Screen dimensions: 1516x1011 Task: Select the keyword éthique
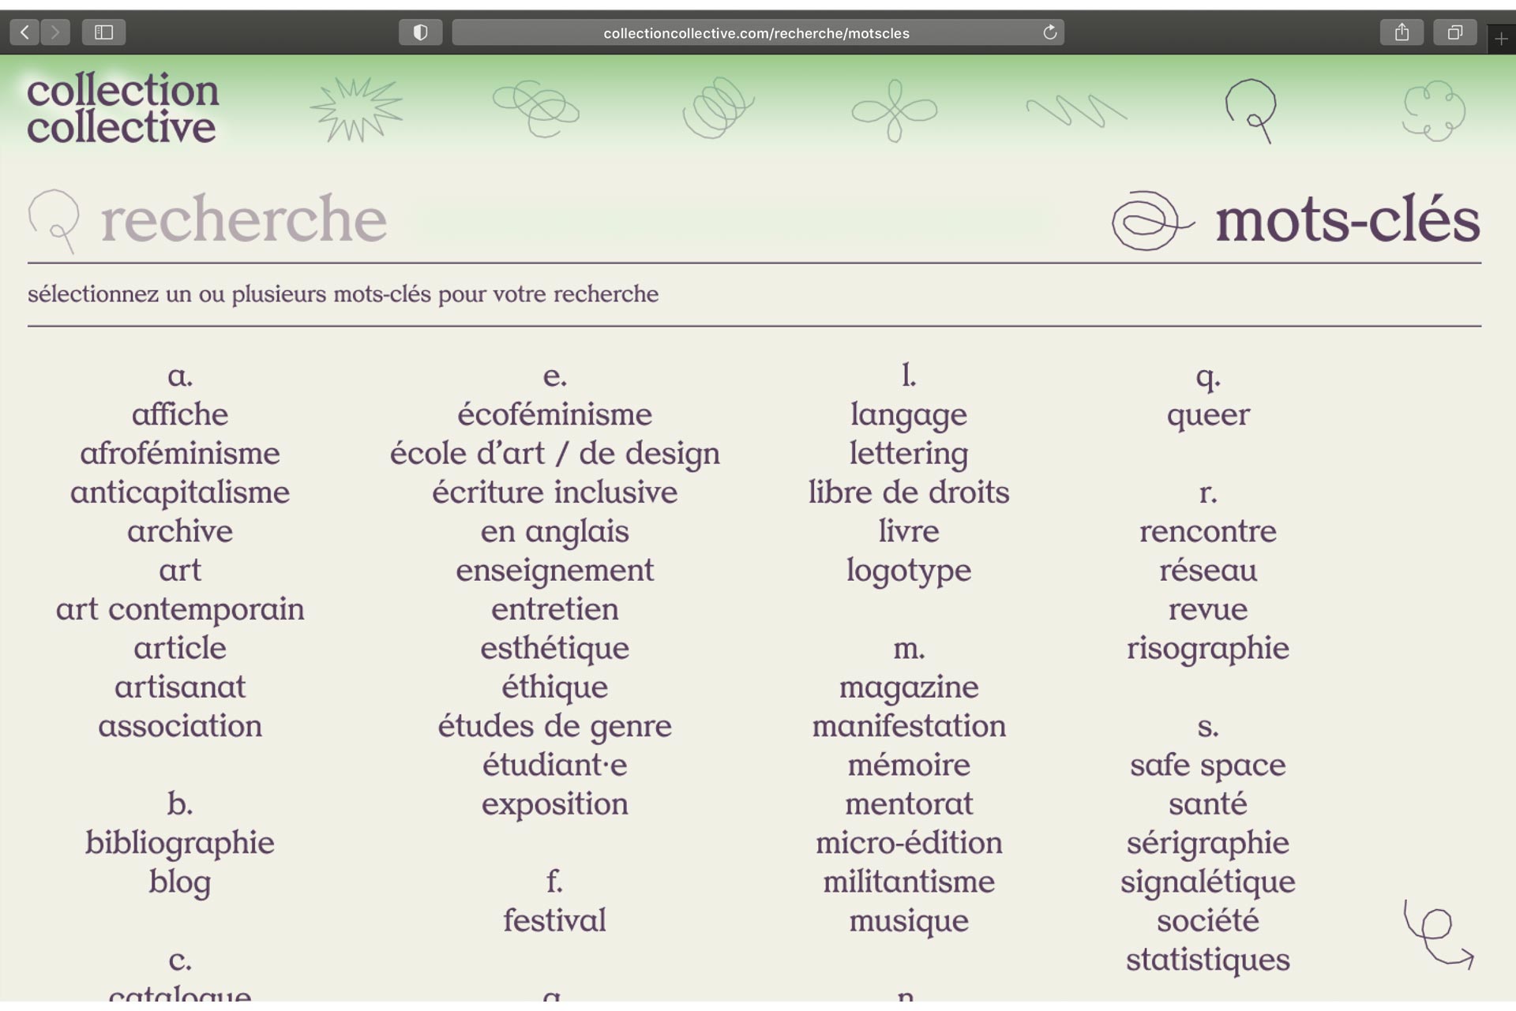[555, 687]
